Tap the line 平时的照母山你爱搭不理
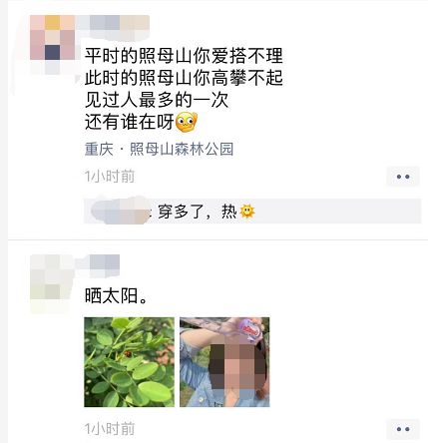Viewport: 428px width, 443px height. 184,56
